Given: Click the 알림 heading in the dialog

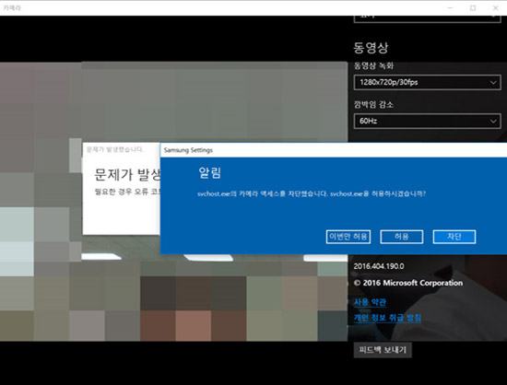Looking at the screenshot, I should coord(209,173).
